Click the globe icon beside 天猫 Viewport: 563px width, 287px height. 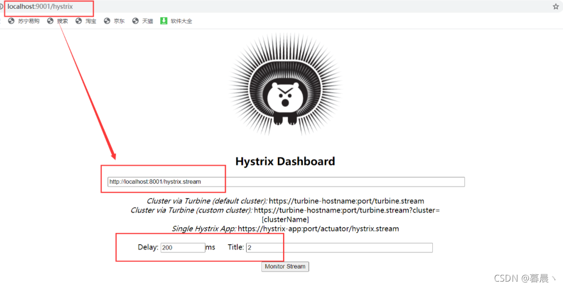[x=136, y=21]
